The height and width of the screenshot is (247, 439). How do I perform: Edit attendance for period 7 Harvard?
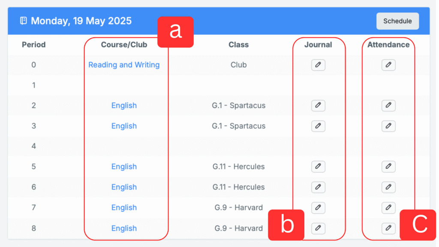click(388, 208)
